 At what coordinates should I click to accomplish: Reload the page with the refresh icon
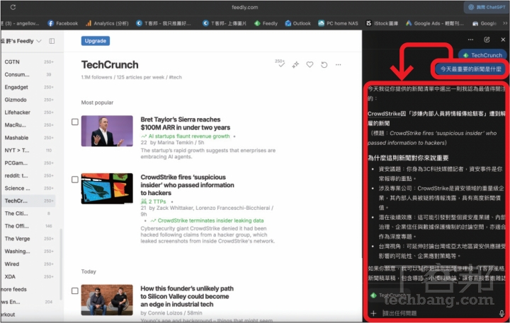click(13, 7)
